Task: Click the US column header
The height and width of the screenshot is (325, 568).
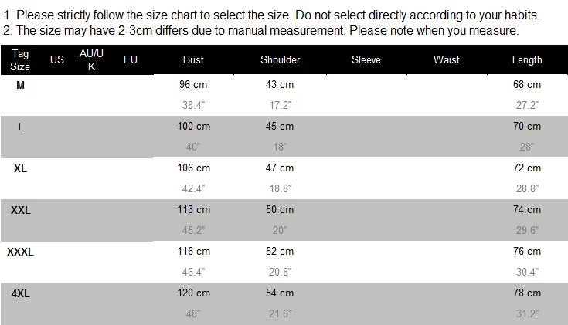Action: point(57,60)
